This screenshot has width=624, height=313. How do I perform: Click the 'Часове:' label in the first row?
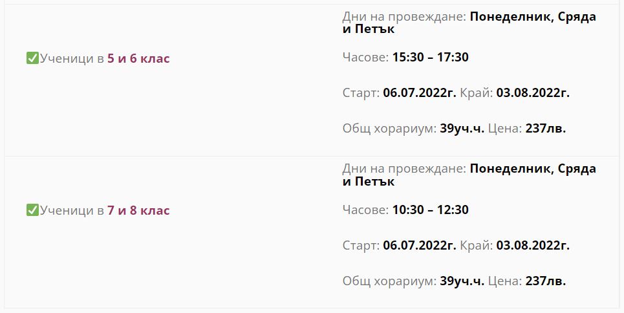pyautogui.click(x=366, y=58)
